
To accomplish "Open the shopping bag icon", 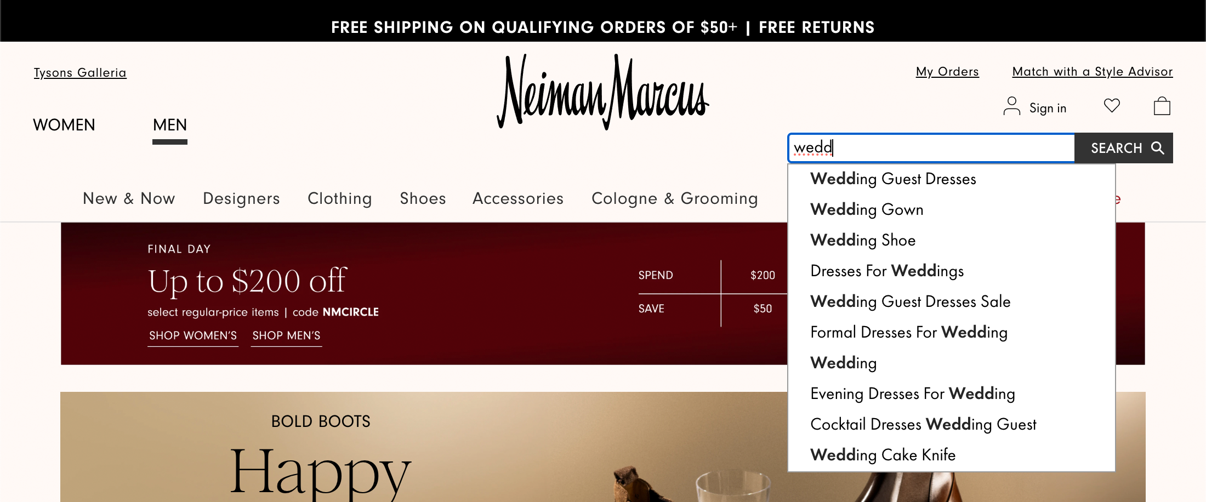I will tap(1163, 106).
